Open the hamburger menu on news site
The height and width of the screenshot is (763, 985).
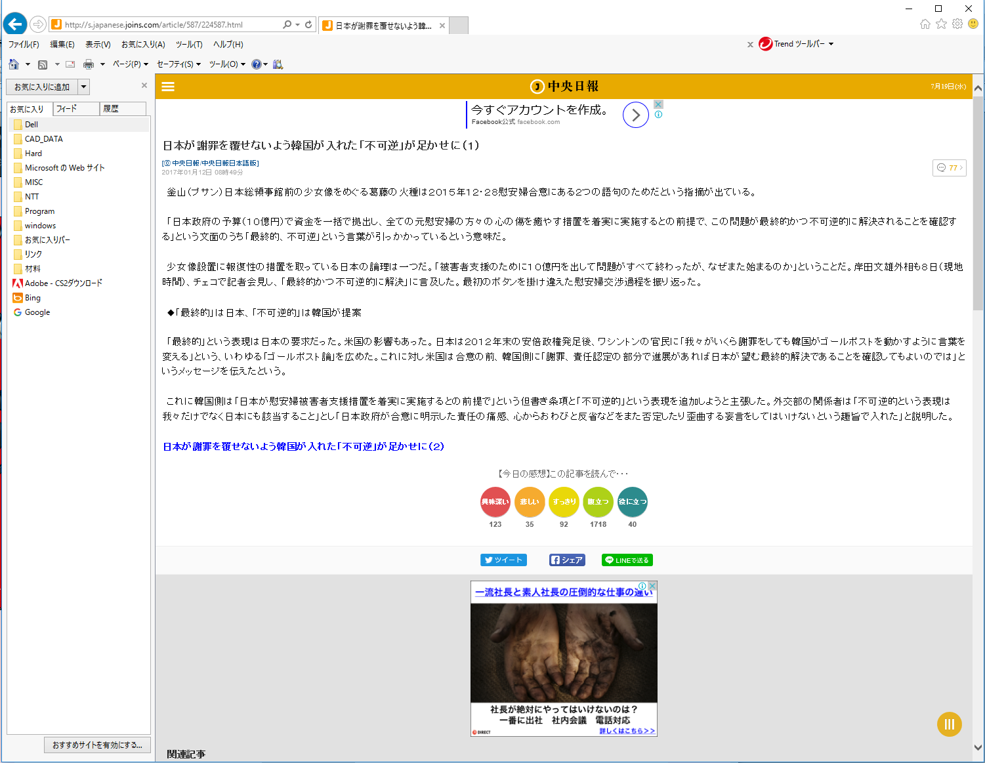point(168,87)
